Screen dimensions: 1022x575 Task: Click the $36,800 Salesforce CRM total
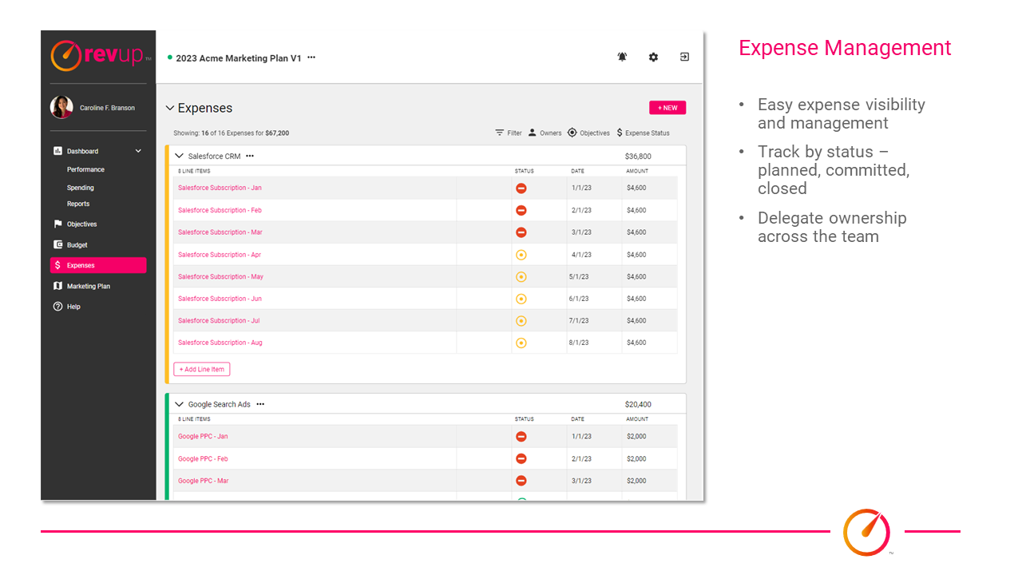click(638, 157)
